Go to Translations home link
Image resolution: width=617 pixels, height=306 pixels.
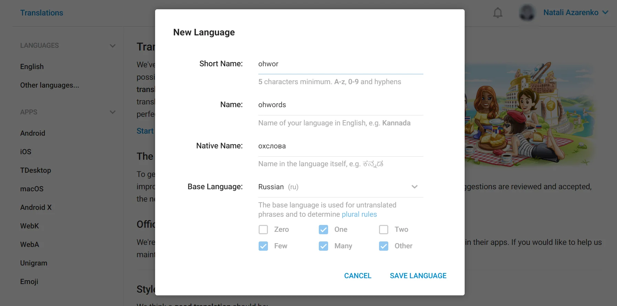pyautogui.click(x=42, y=13)
